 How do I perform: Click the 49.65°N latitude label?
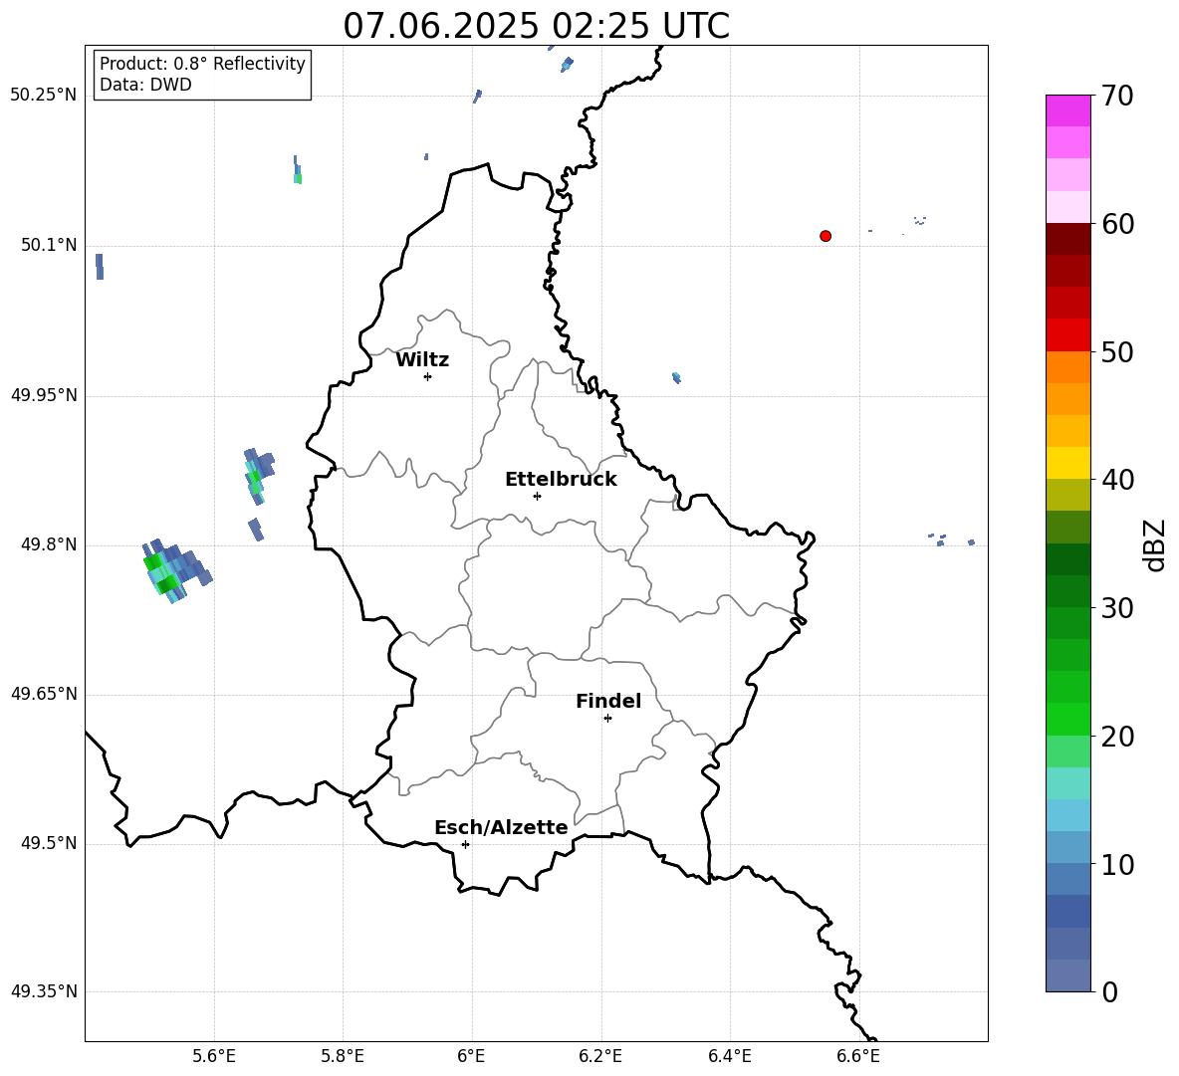(x=43, y=694)
